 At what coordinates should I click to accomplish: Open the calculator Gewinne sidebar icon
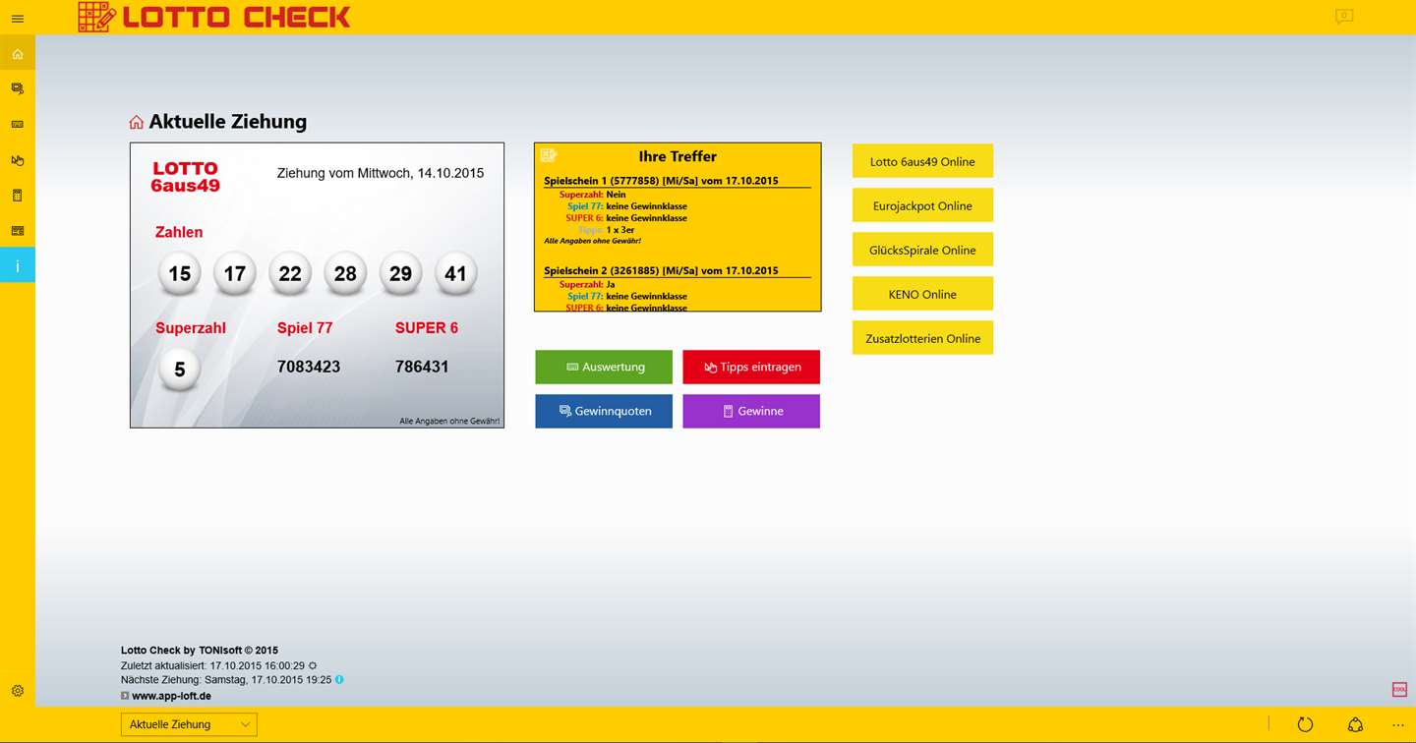[18, 195]
